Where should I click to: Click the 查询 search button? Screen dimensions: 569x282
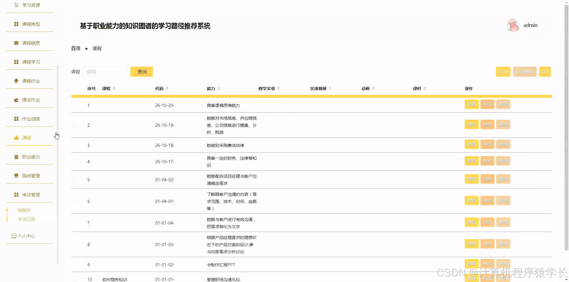click(x=141, y=71)
